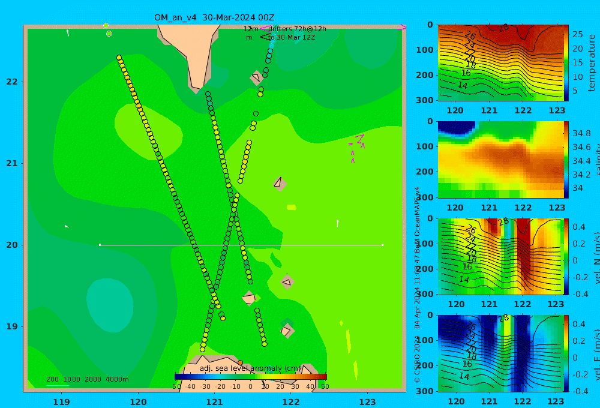
Task: Click the west endpoint of the transect line
Action: (100, 245)
